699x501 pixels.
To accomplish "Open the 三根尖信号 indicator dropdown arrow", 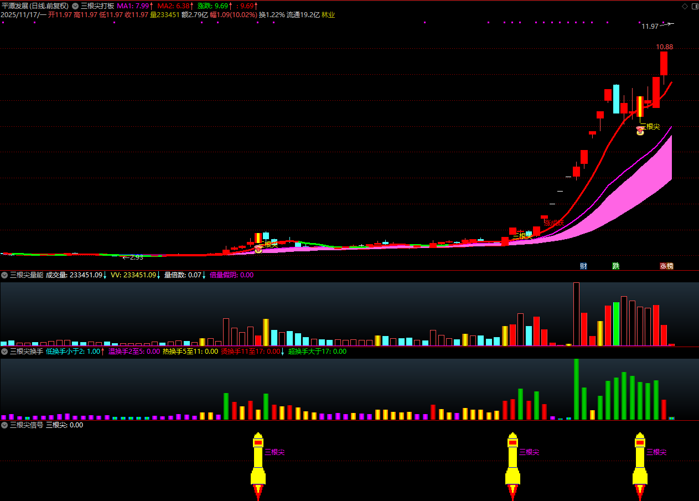I will [x=5, y=425].
